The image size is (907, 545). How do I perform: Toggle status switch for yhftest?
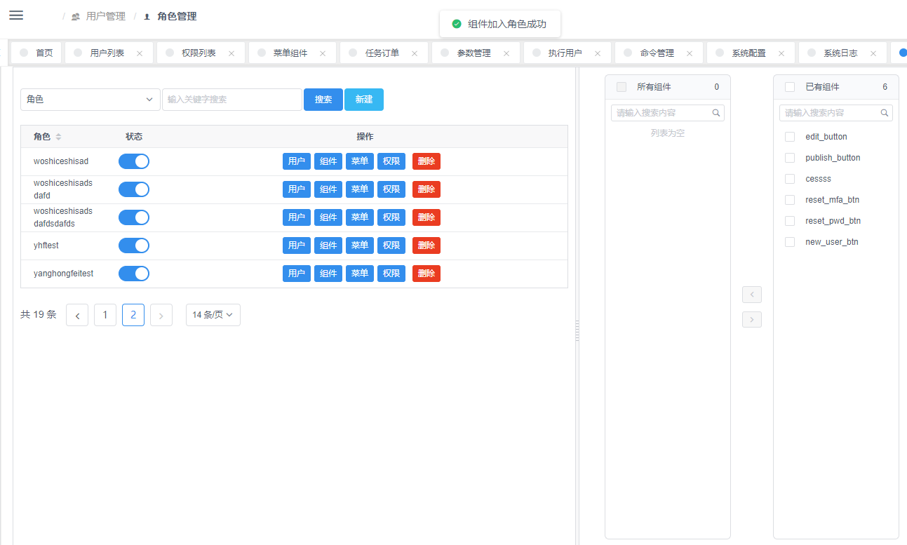[134, 245]
